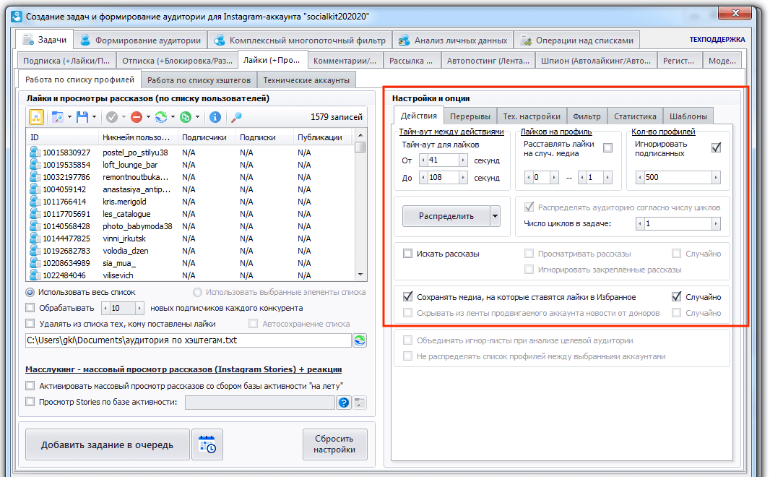Screen dimensions: 770x477
Task: Toggle 'Случайно' checkbox beside Сохранять медиа
Action: point(676,297)
